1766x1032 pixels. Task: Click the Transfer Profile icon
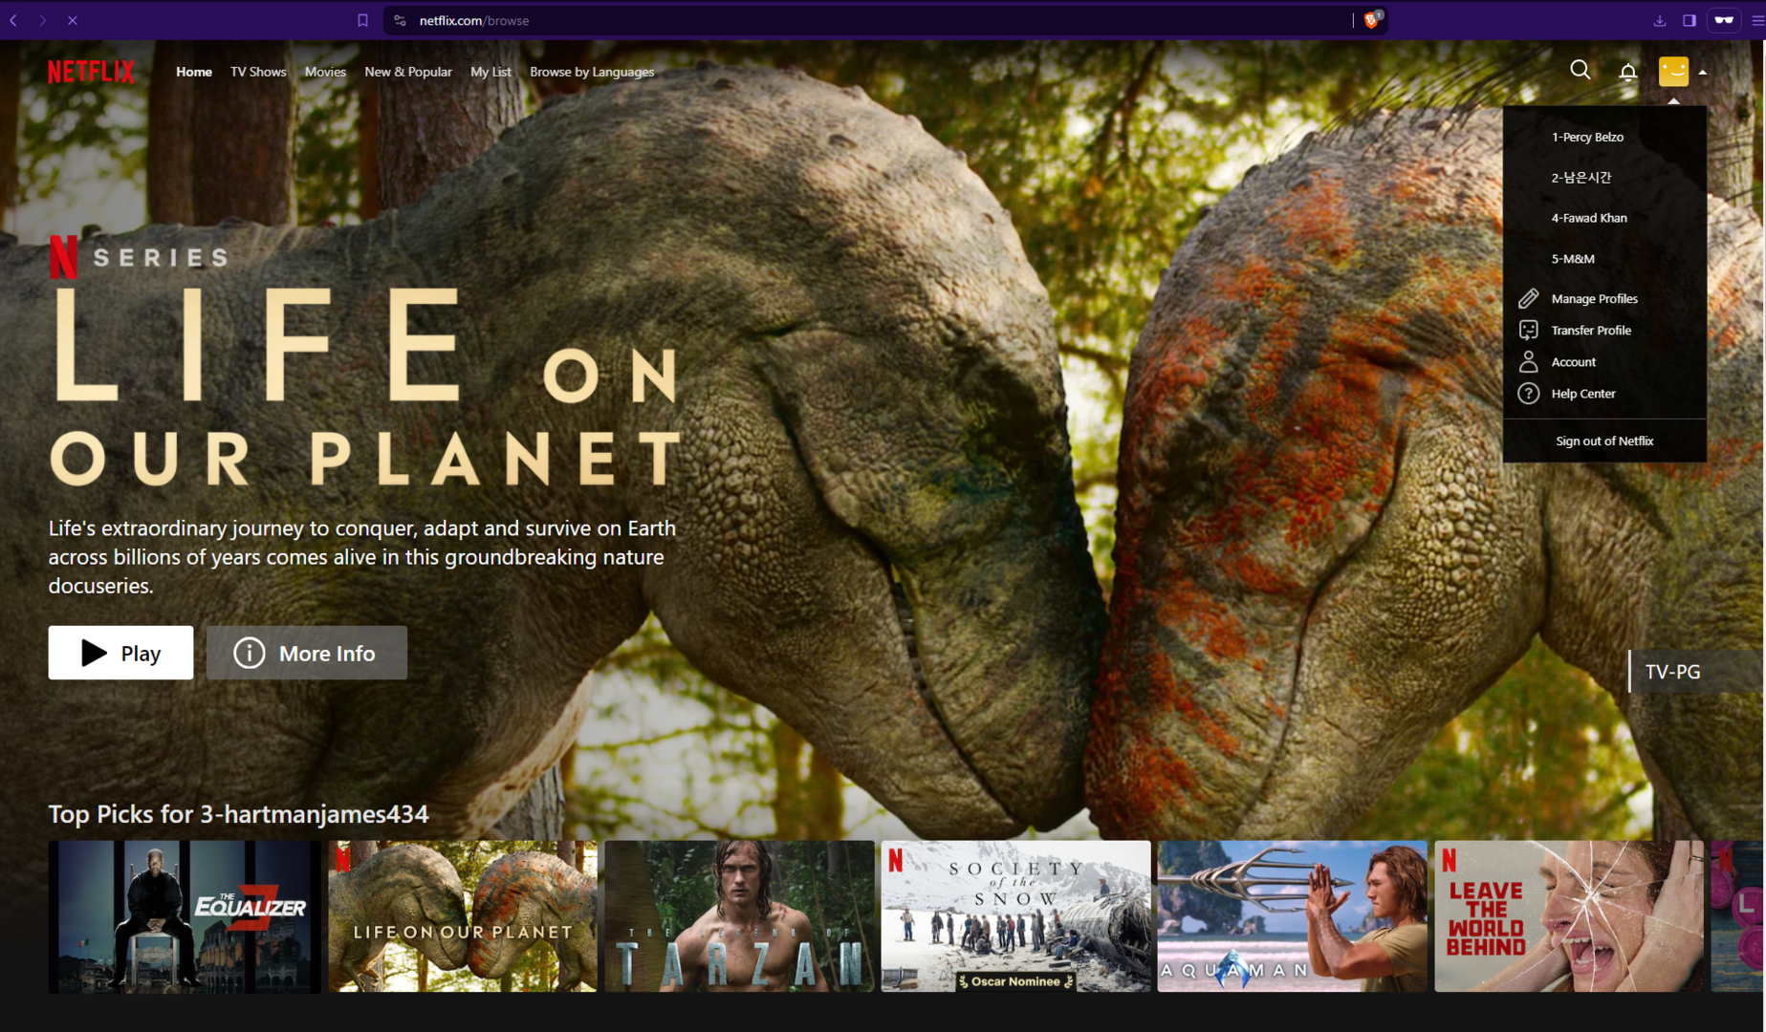tap(1528, 330)
